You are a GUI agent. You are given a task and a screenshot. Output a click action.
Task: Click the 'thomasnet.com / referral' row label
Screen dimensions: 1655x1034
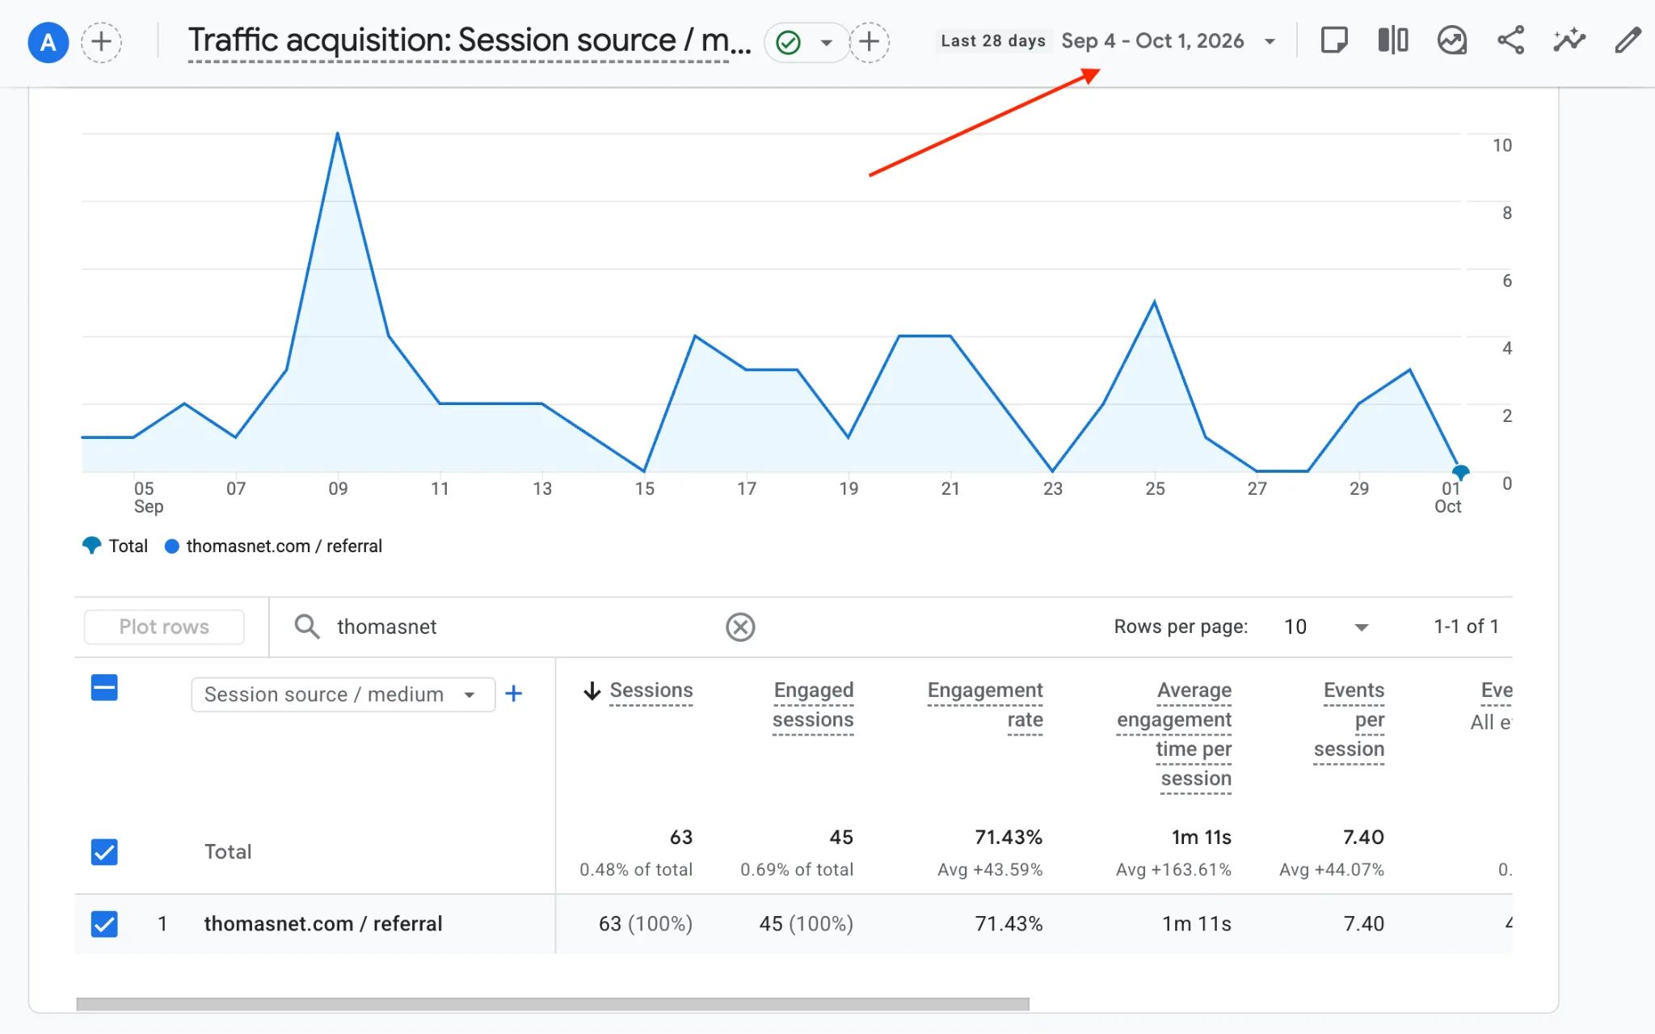tap(322, 923)
